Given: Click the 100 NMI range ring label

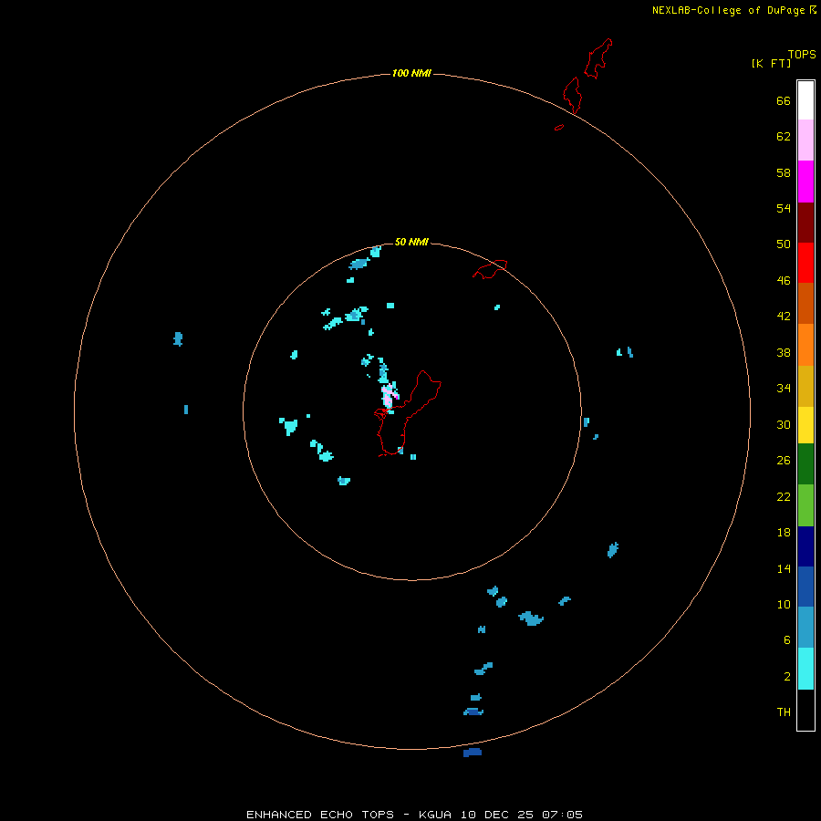Looking at the screenshot, I should pos(411,73).
